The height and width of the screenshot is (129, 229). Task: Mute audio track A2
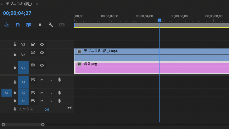42,93
